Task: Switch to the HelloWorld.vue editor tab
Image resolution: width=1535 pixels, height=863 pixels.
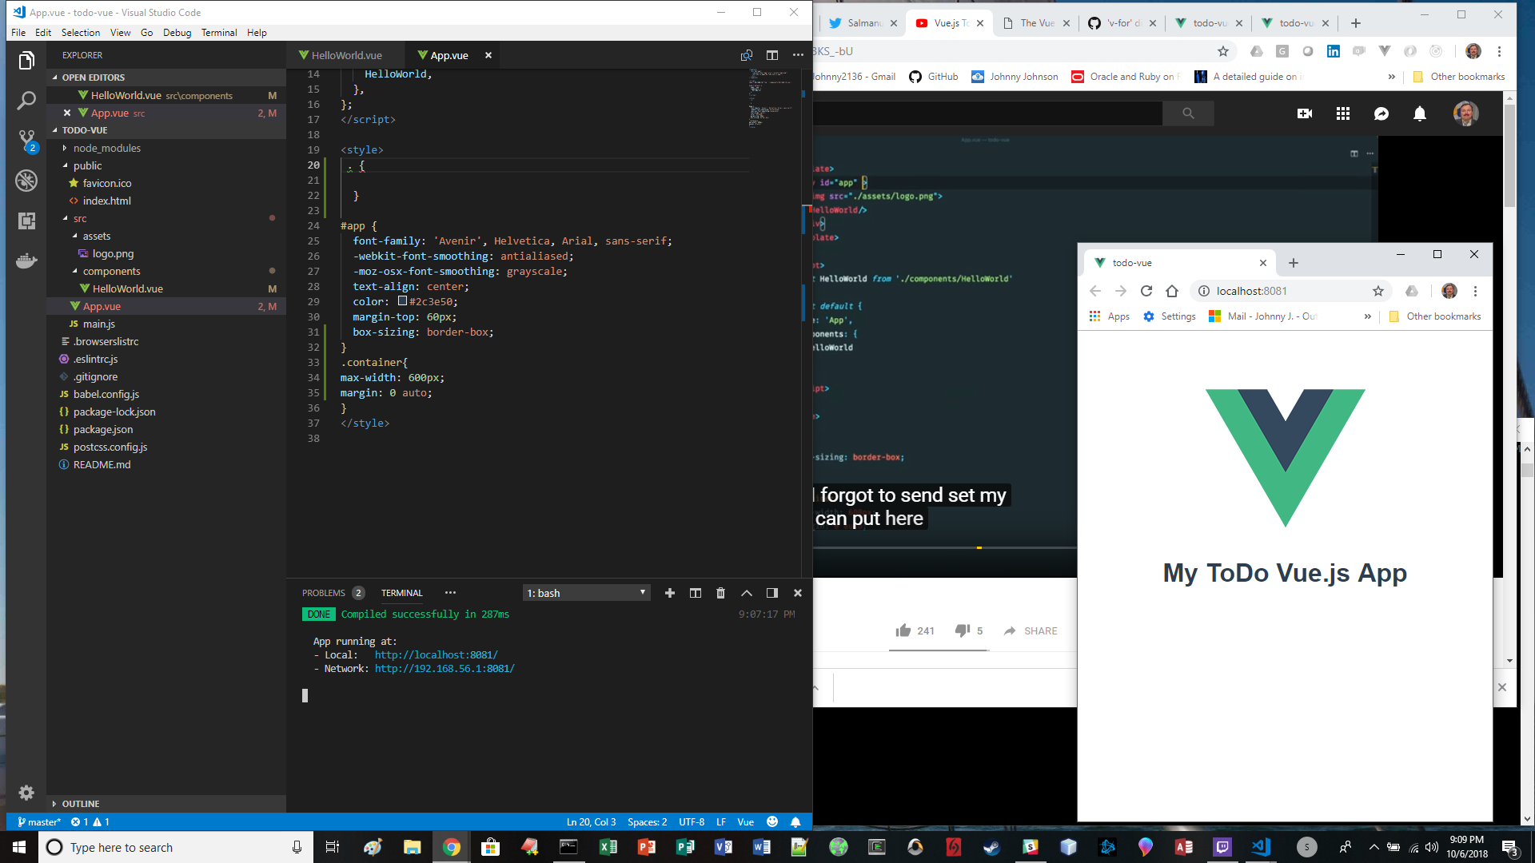Action: click(x=345, y=55)
